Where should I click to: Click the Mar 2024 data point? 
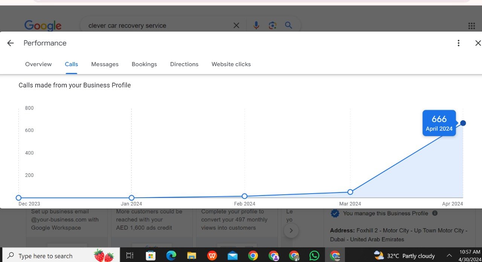coord(350,192)
